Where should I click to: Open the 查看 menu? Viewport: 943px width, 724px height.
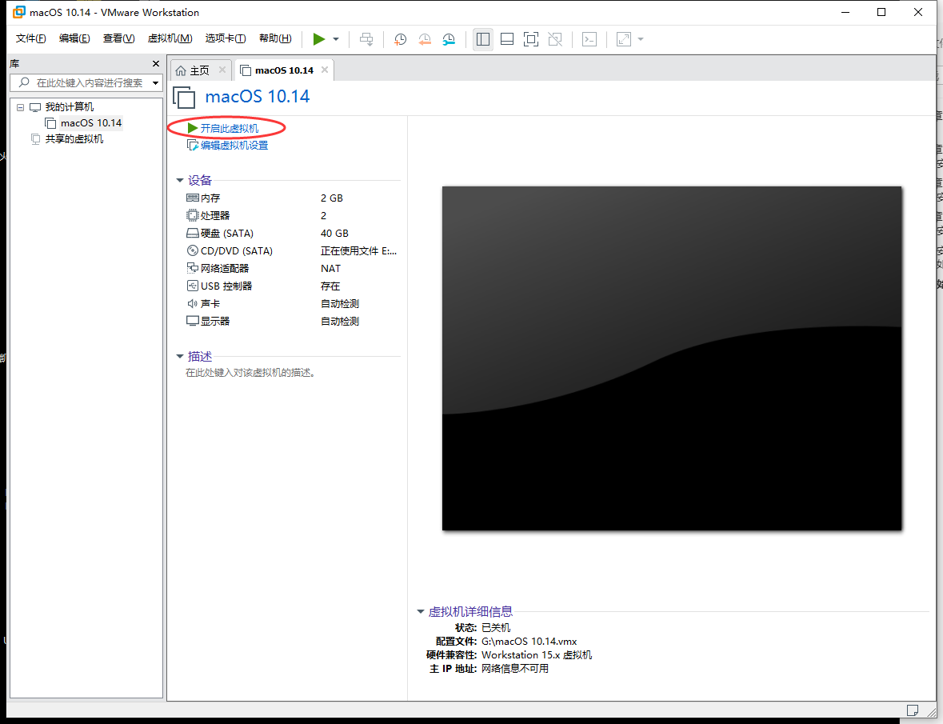click(118, 38)
